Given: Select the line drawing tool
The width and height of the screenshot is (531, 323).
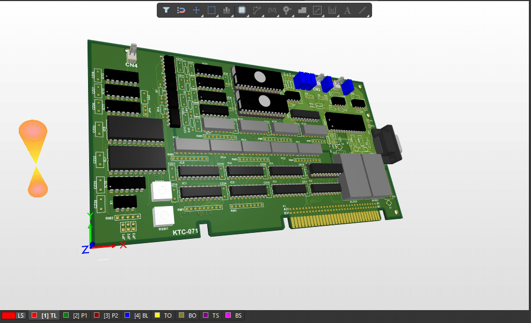Looking at the screenshot, I should coord(361,10).
